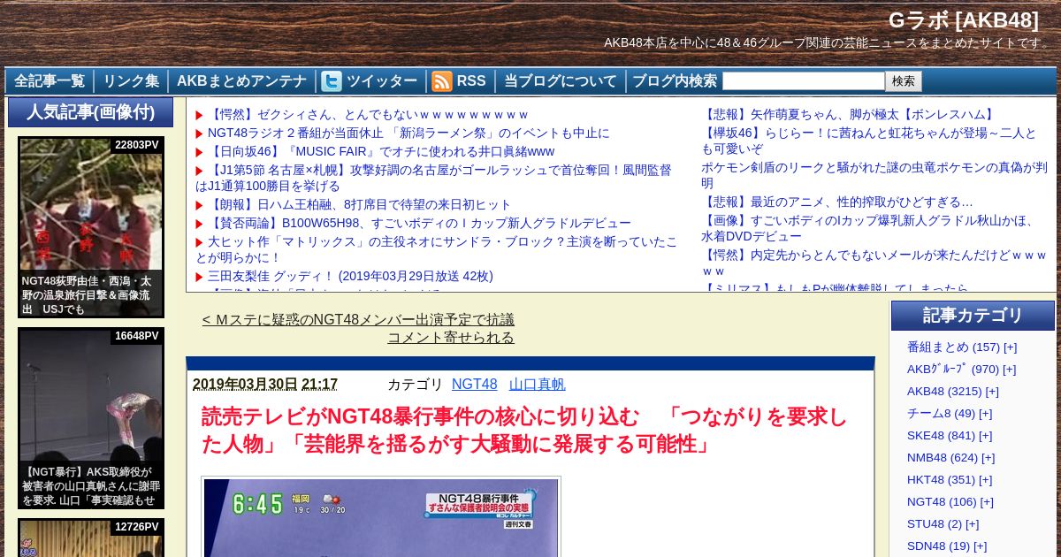The image size is (1061, 557).
Task: Open headline ポケモン剣盾のリーク
Action: (874, 175)
